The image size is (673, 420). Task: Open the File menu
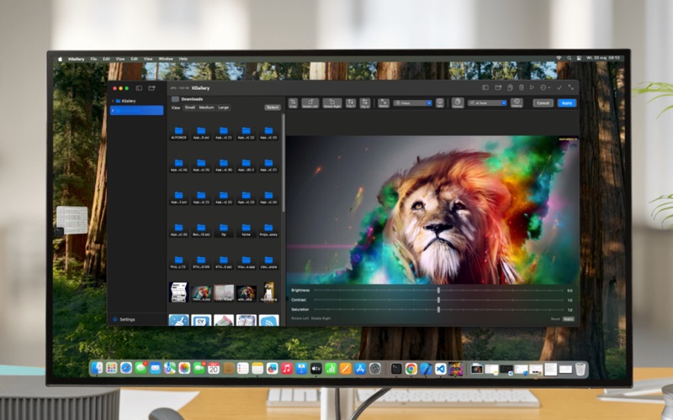click(93, 59)
